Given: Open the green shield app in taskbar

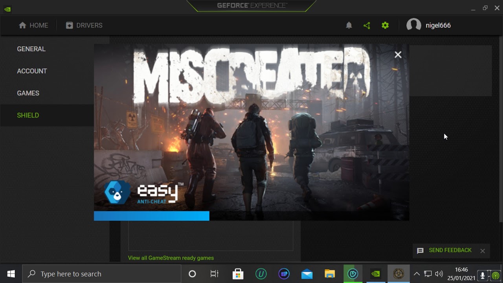Looking at the screenshot, I should point(353,274).
